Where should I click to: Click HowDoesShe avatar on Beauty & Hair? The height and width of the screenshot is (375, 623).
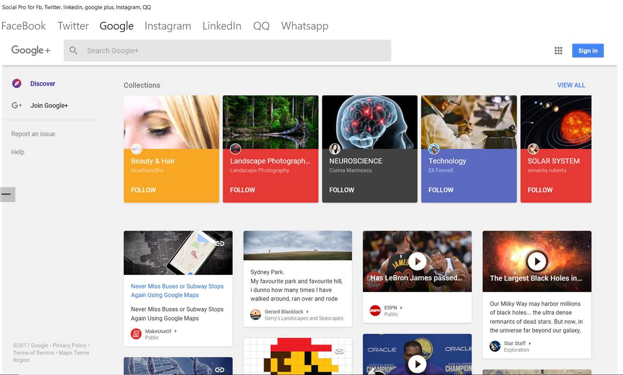coord(136,149)
